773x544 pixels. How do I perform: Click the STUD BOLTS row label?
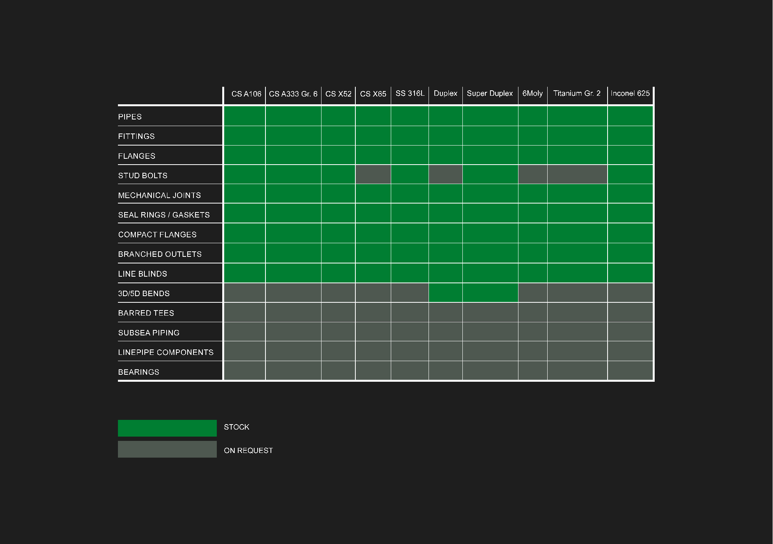(x=143, y=175)
